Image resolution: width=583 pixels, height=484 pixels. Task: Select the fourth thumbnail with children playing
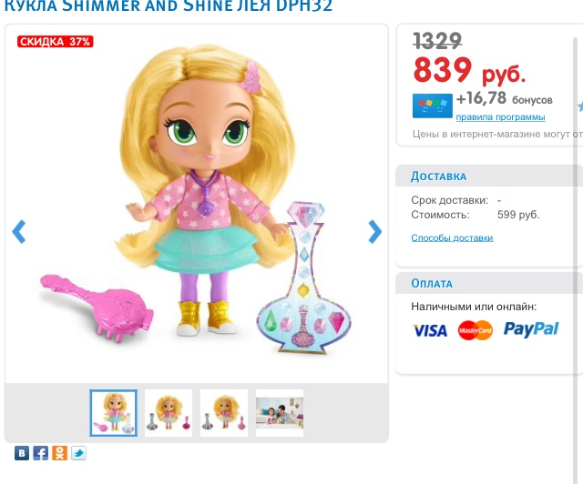pos(280,413)
